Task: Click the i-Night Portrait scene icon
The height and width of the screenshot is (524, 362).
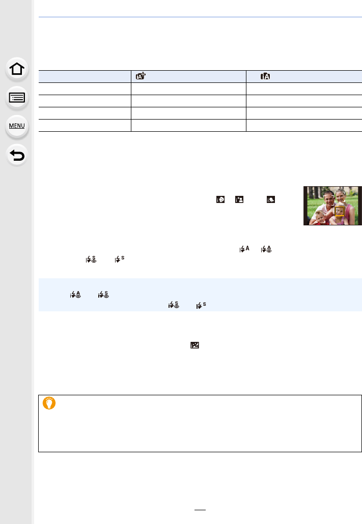Action: coord(239,199)
